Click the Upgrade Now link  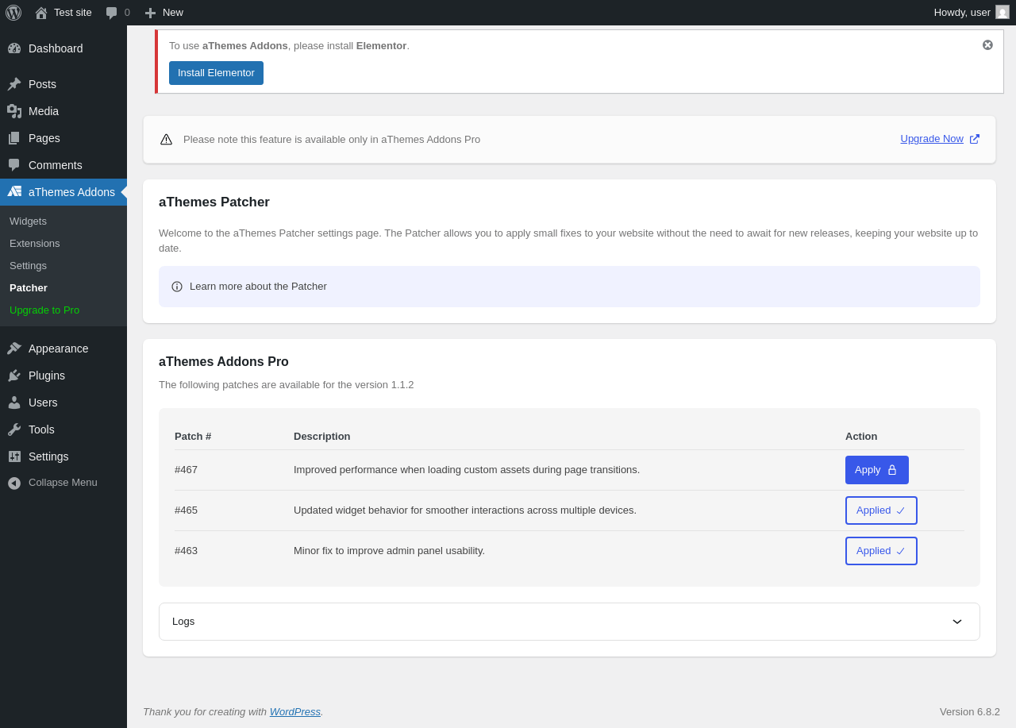932,139
